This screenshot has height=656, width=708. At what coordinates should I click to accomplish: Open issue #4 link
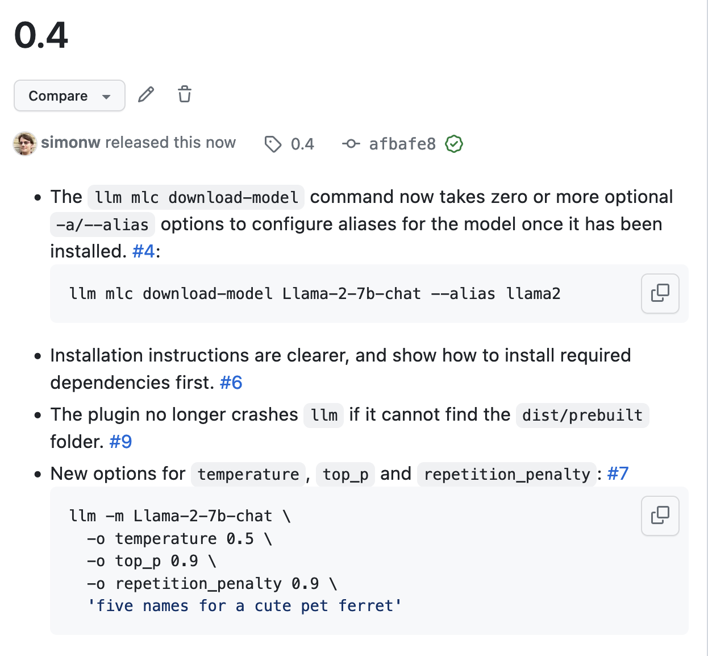click(144, 251)
